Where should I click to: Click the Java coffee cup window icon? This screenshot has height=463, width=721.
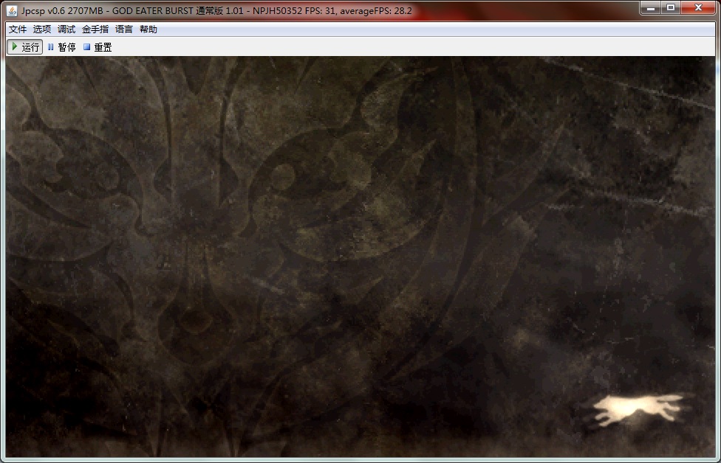point(13,11)
